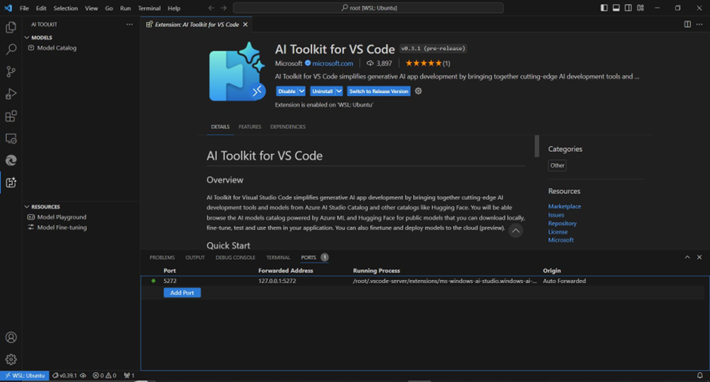The height and width of the screenshot is (382, 710).
Task: Open the Help menu
Action: [174, 8]
